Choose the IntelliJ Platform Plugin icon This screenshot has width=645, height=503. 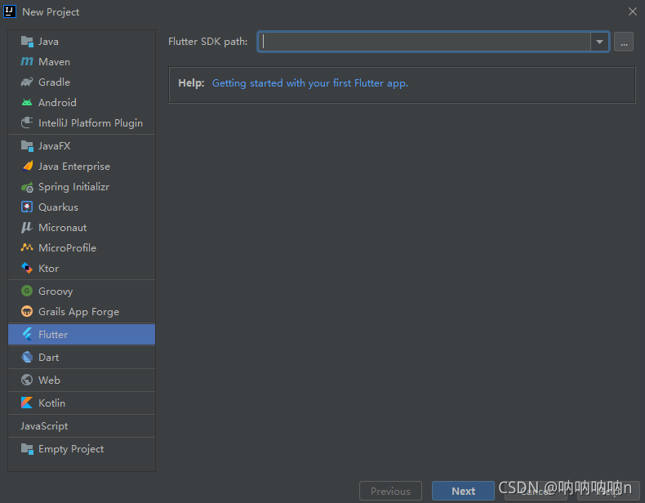[27, 122]
